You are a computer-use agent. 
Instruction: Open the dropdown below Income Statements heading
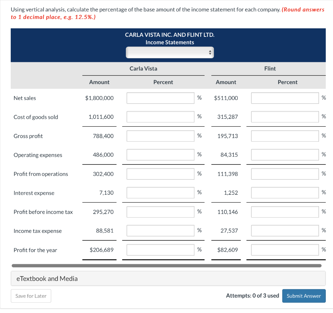point(169,52)
